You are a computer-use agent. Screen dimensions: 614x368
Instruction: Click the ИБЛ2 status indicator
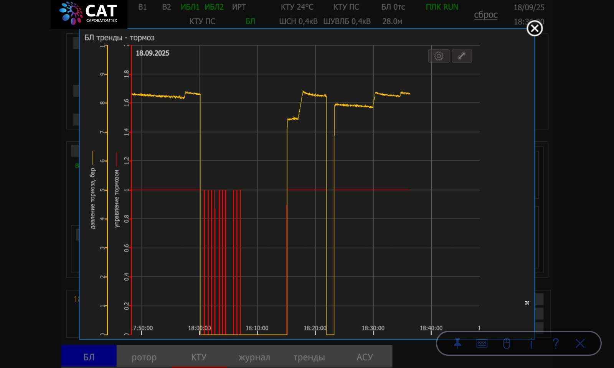[214, 7]
